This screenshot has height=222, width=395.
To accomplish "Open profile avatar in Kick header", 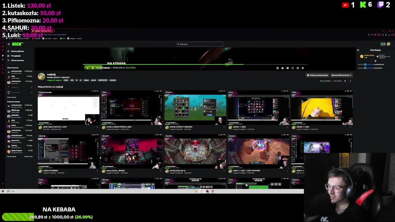I will pos(389,44).
